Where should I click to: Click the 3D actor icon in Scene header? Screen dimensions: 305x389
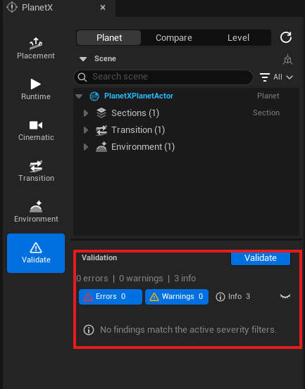287,60
